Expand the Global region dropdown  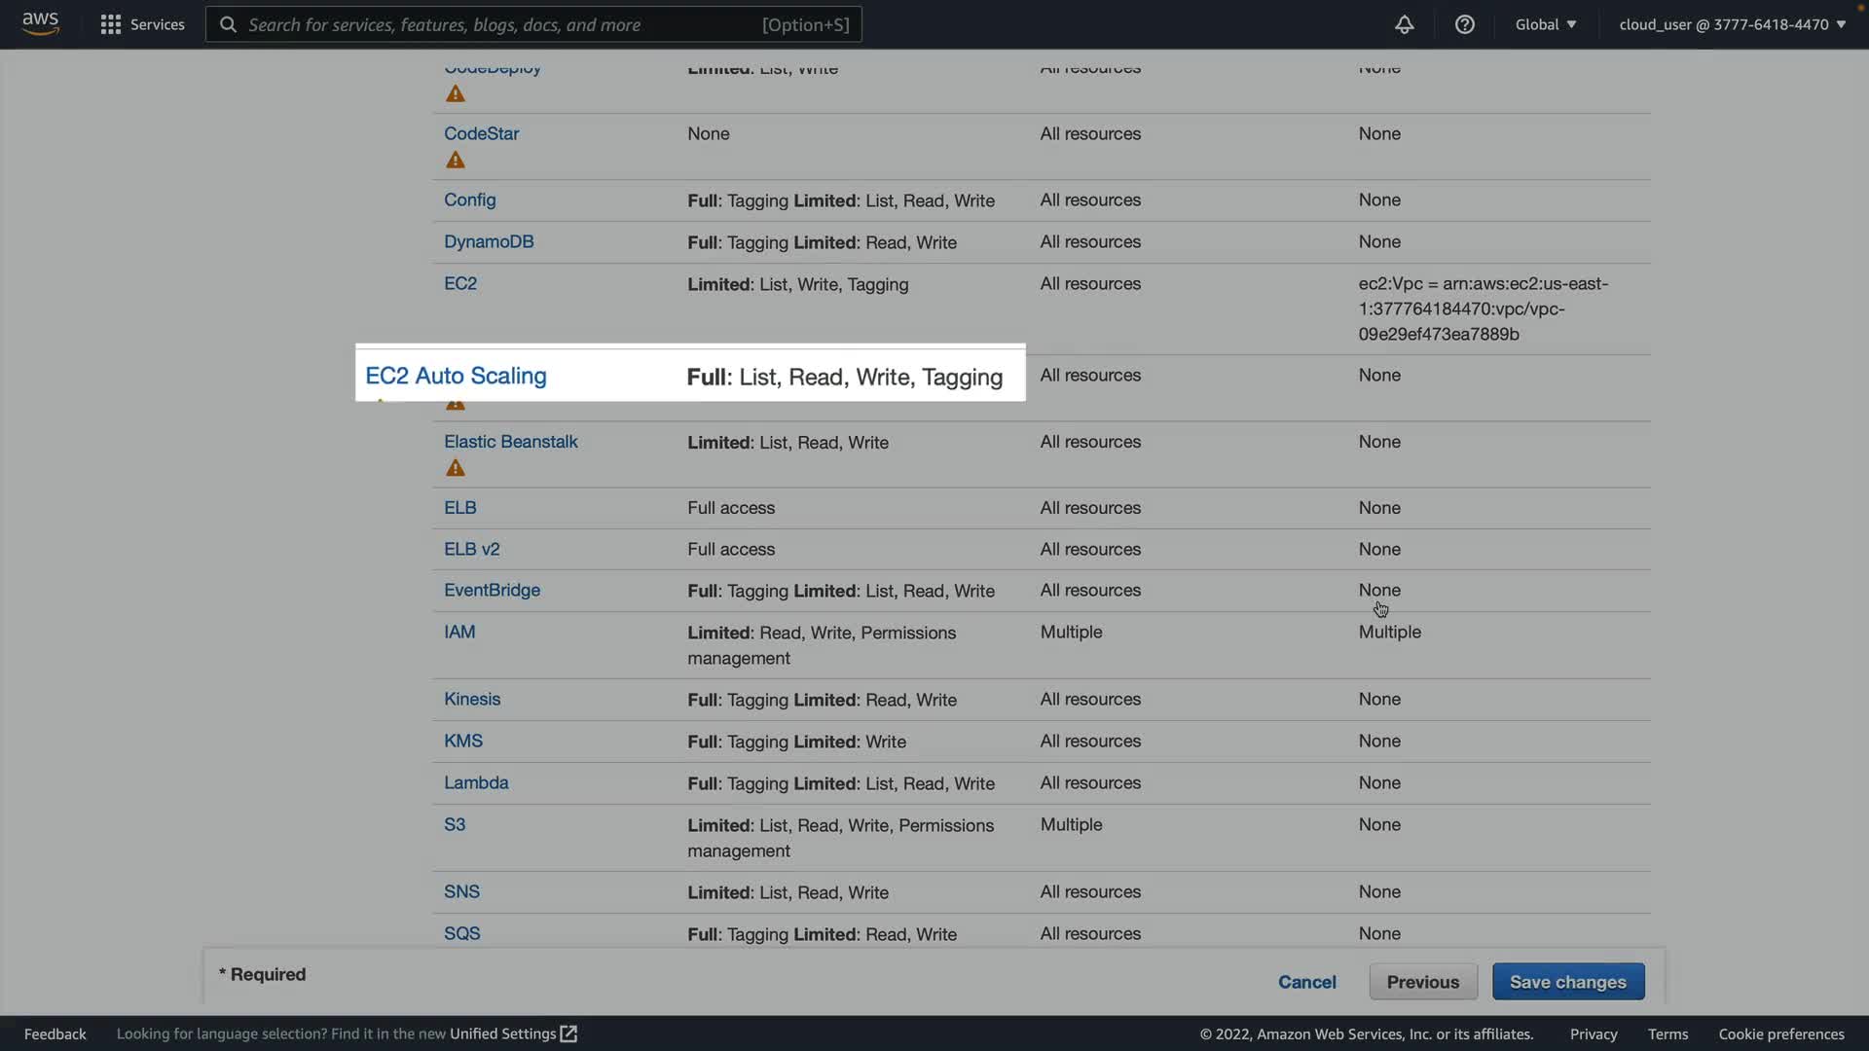[x=1545, y=24]
